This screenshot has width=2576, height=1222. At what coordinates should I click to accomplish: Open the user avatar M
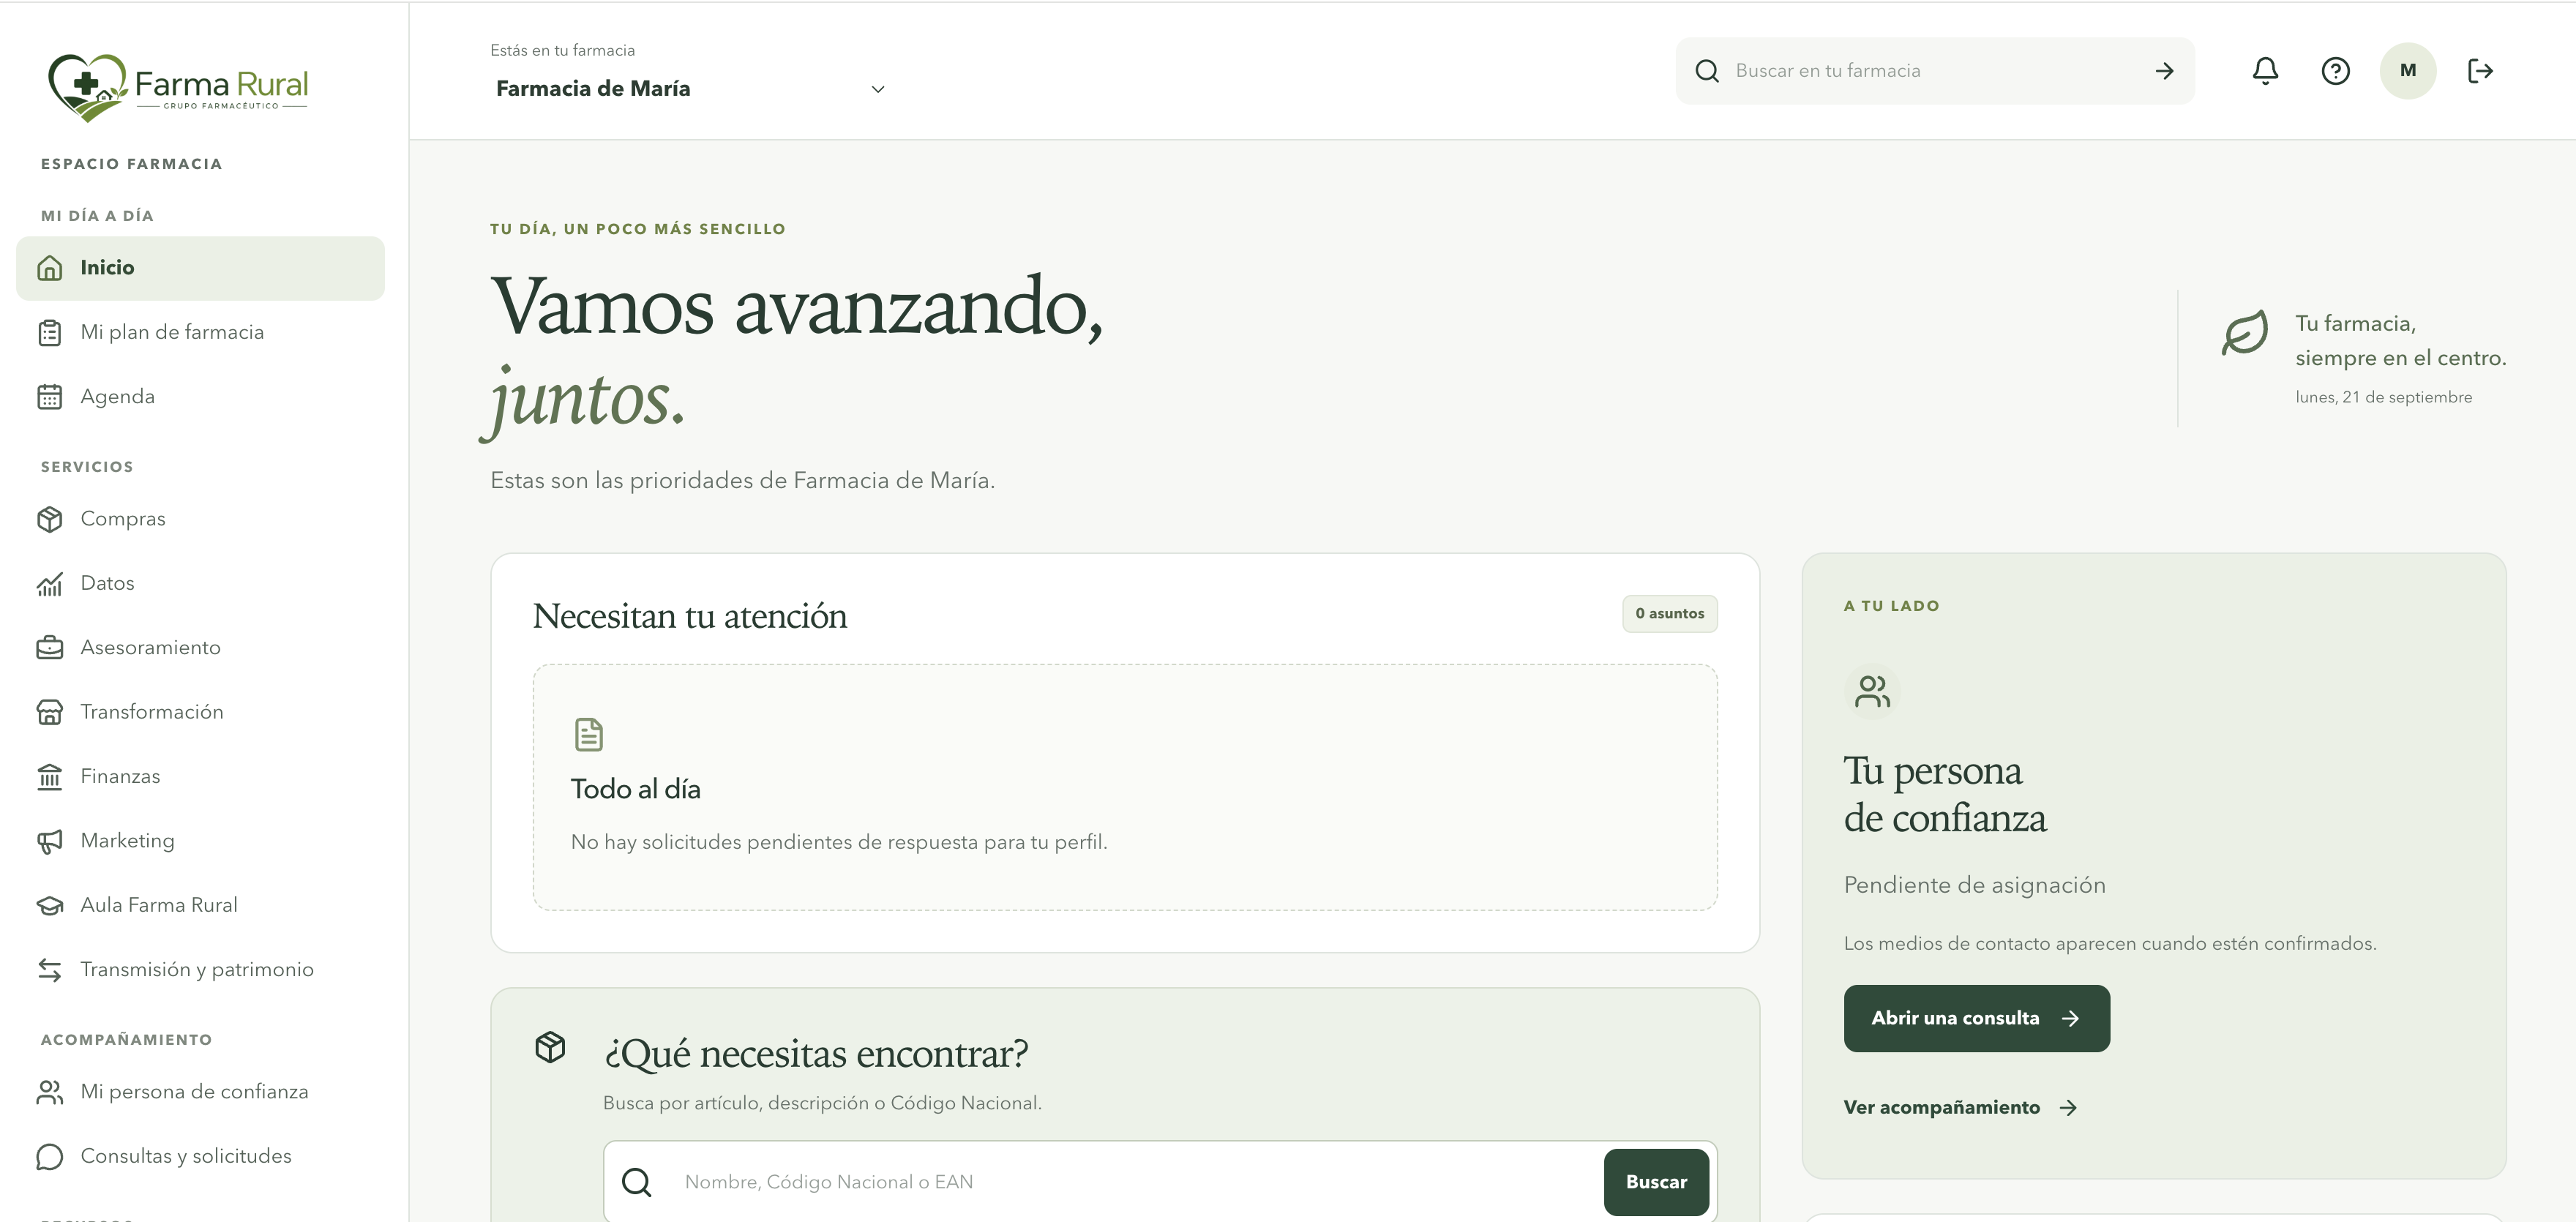[x=2407, y=71]
